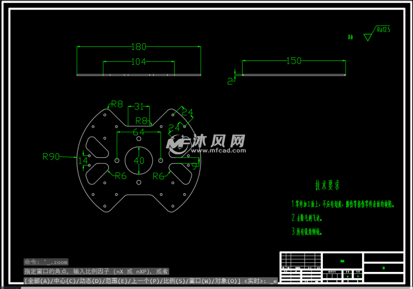Click technical requirement line 1 about 划痕

point(343,204)
